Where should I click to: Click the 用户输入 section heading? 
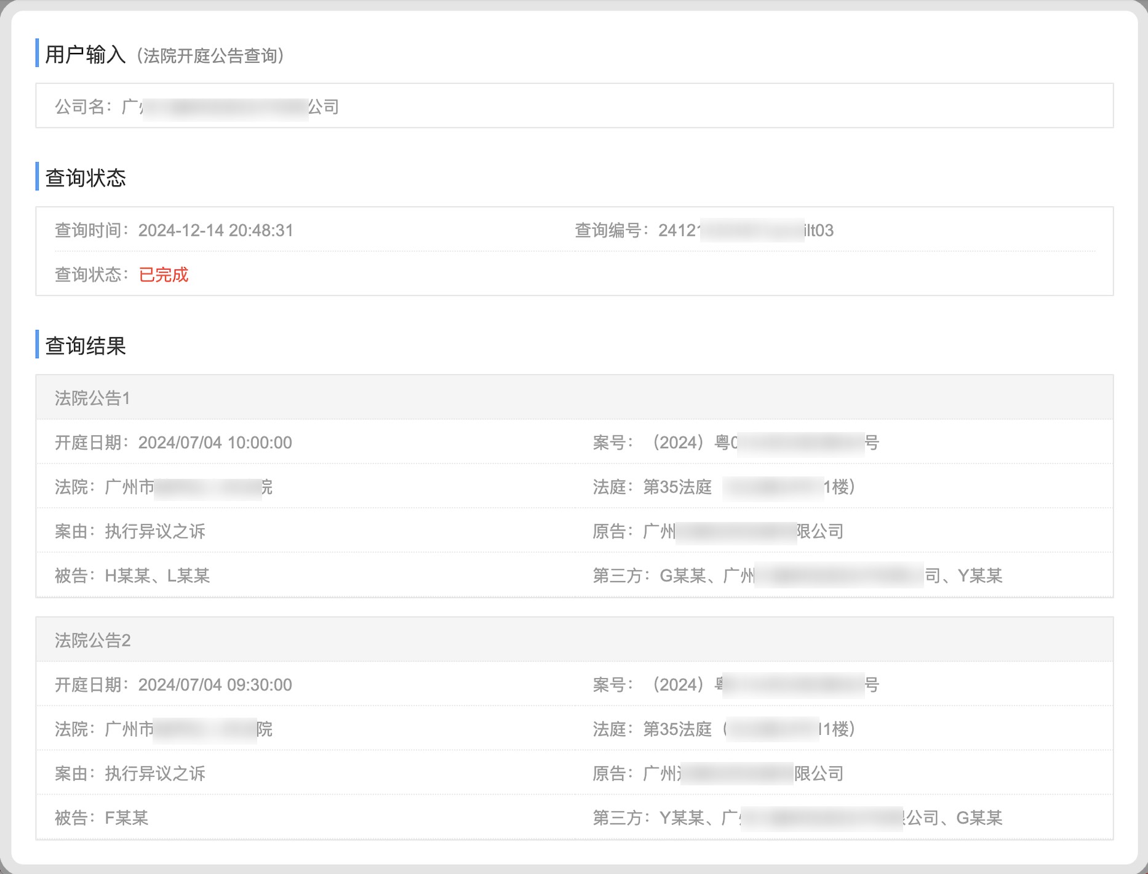tap(85, 55)
